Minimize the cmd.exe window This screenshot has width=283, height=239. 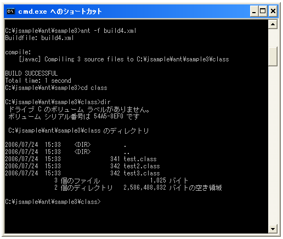click(x=254, y=12)
